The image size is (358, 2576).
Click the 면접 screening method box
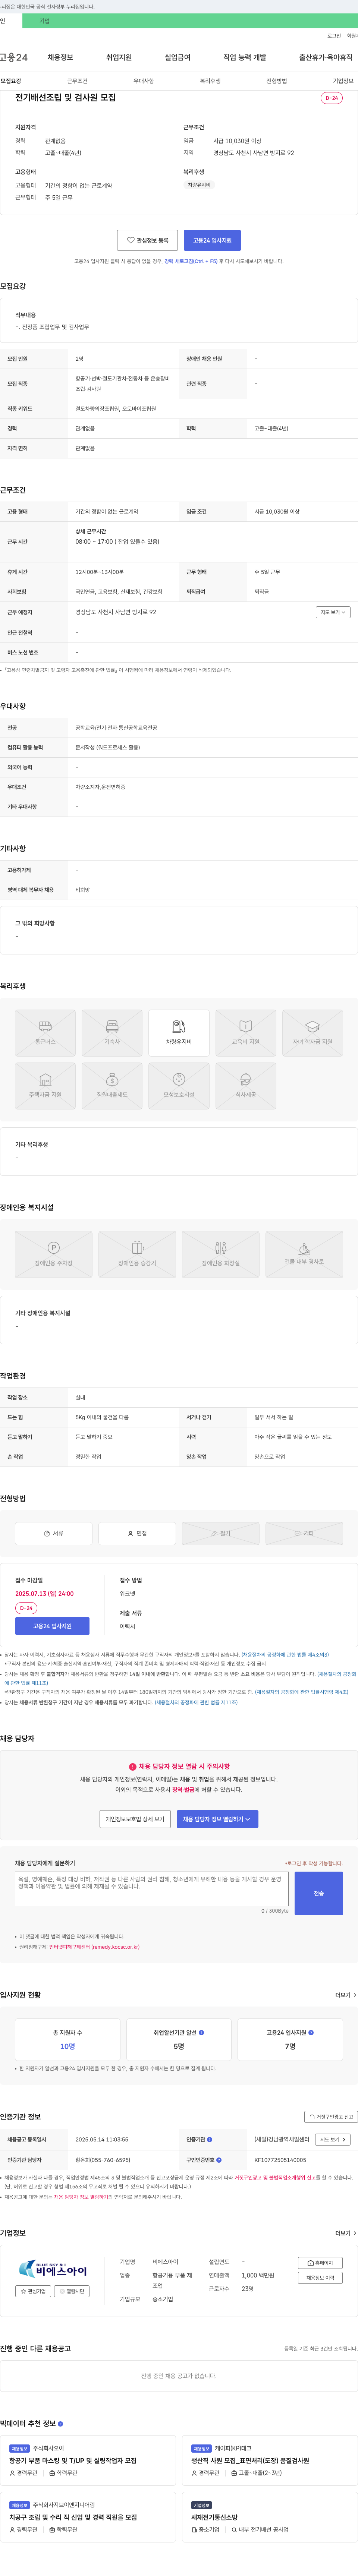[x=137, y=1533]
